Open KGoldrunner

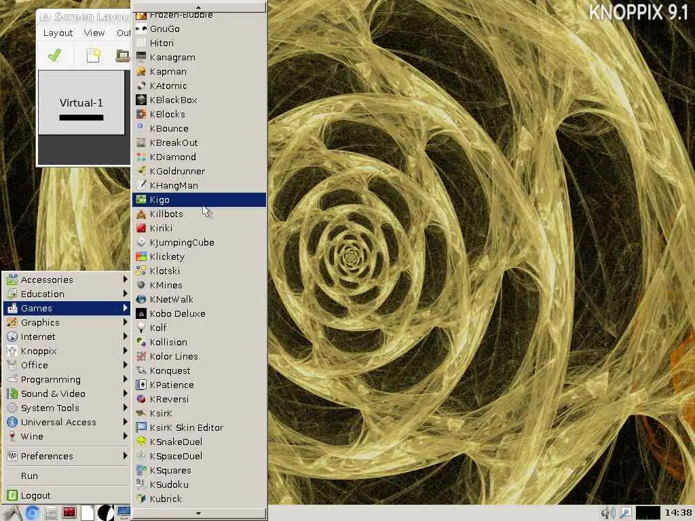pos(199,171)
